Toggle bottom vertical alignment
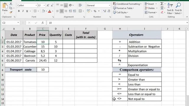189x106 pixels. (66, 5)
